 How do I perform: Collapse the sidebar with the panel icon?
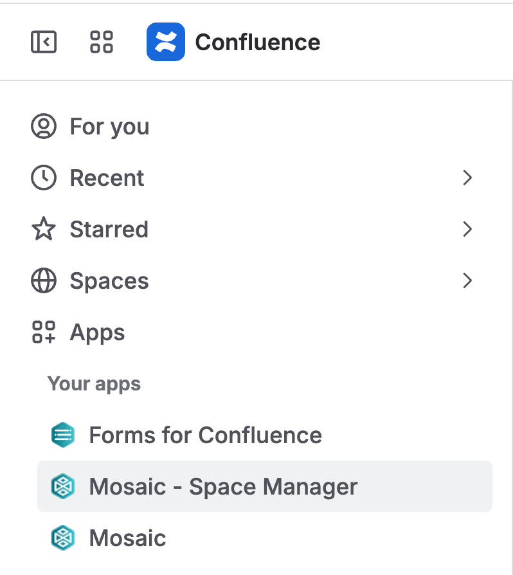point(44,42)
